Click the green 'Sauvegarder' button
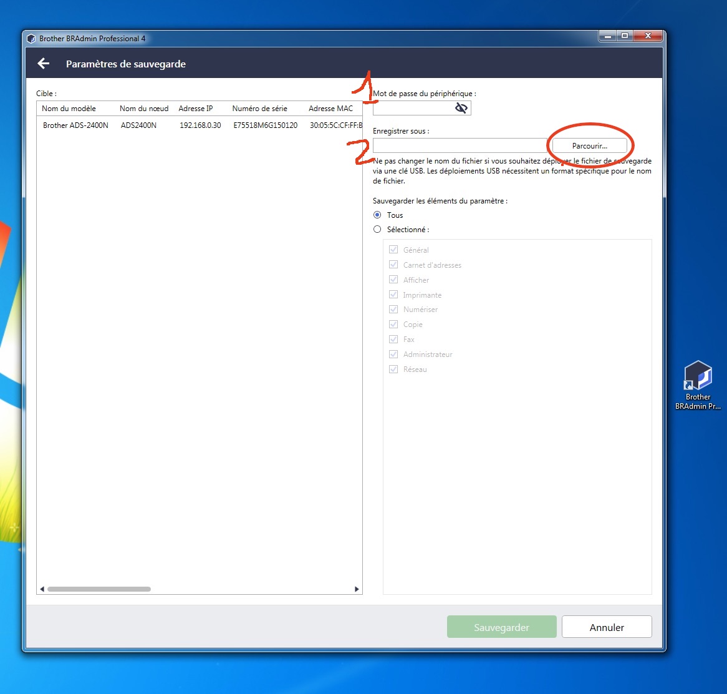727x694 pixels. [501, 627]
